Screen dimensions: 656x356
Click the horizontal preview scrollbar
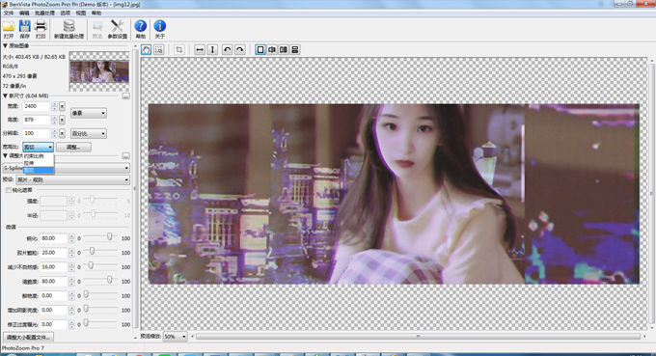pos(418,337)
